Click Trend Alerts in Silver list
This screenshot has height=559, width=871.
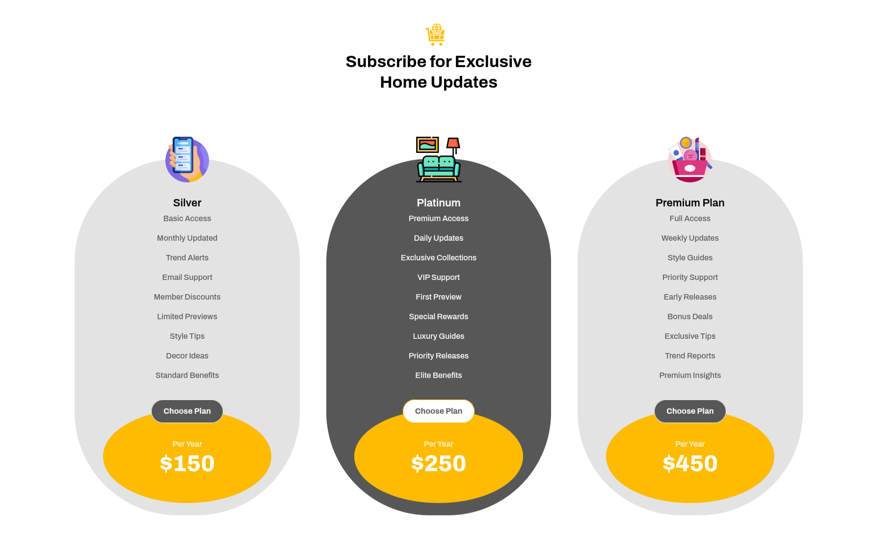pyautogui.click(x=187, y=257)
